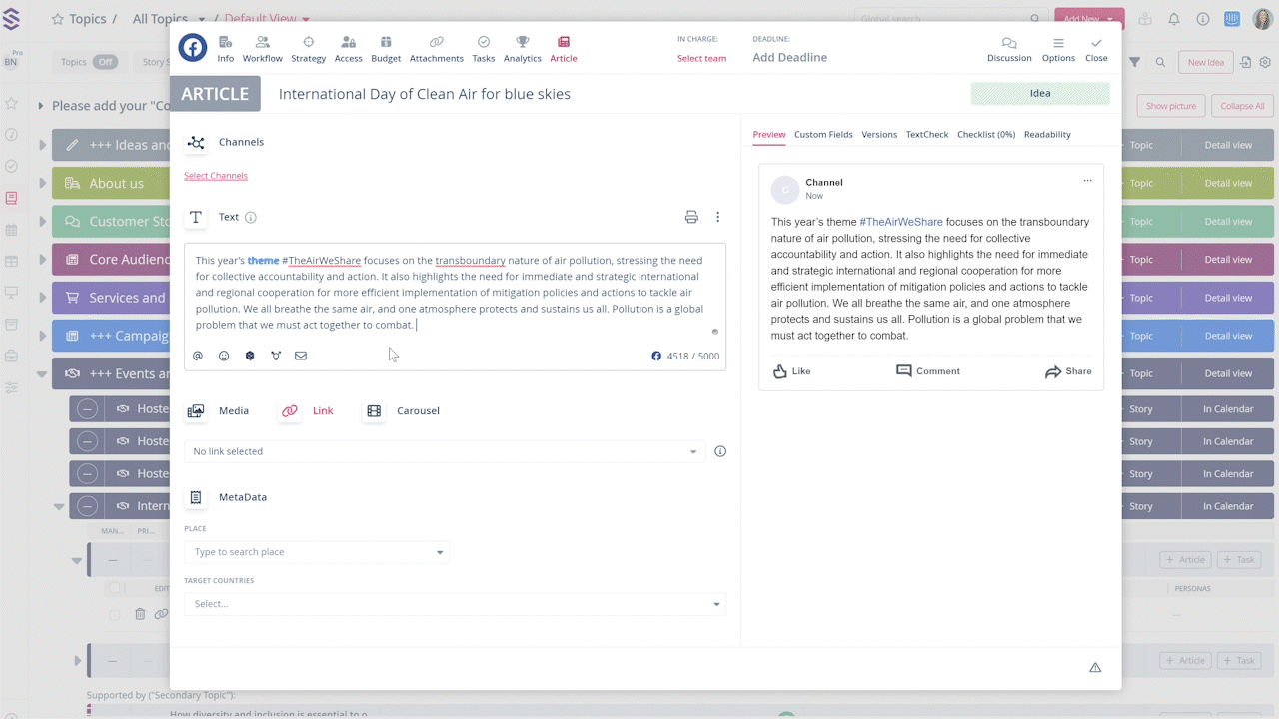Select the Link option
The image size is (1279, 719).
pos(307,410)
